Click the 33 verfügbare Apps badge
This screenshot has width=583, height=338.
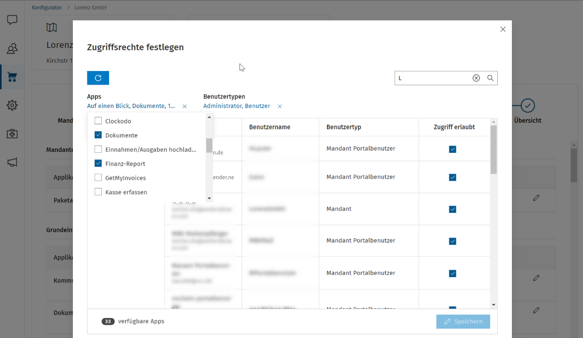108,322
